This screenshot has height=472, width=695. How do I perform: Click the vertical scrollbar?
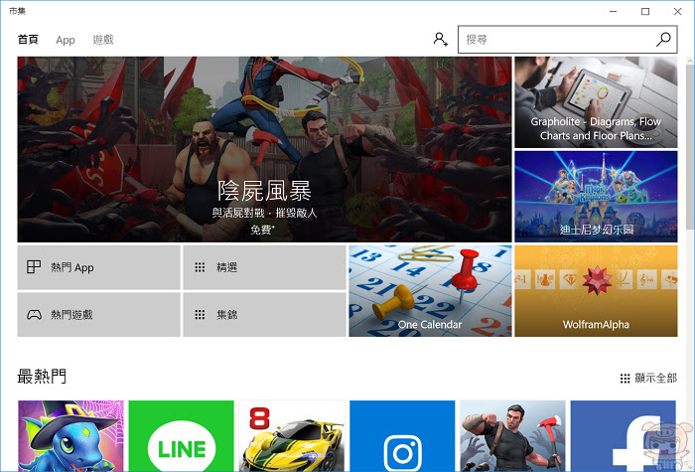[690, 146]
